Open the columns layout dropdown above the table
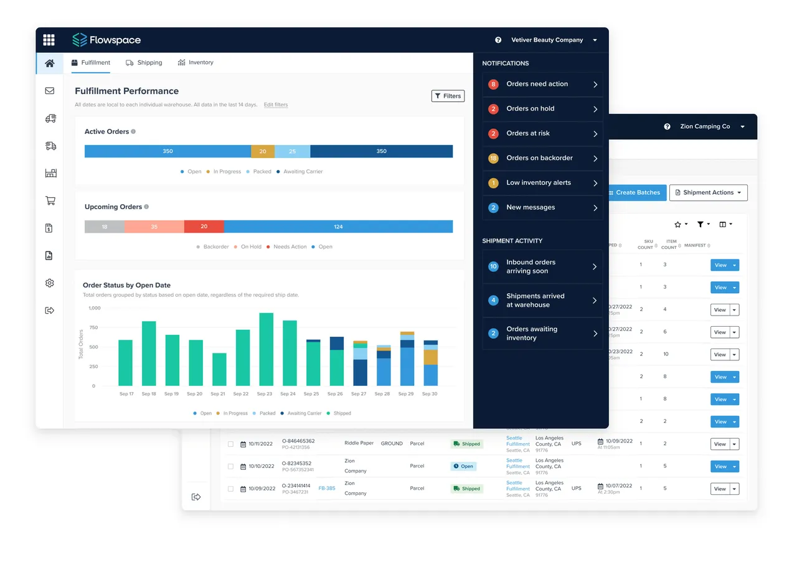Image resolution: width=797 pixels, height=562 pixels. (726, 224)
